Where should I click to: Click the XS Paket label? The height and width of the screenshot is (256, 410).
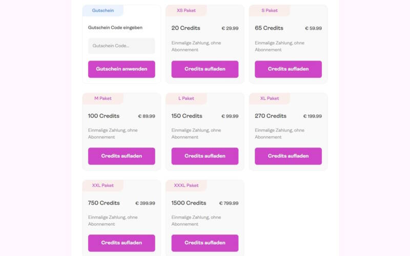(x=186, y=11)
